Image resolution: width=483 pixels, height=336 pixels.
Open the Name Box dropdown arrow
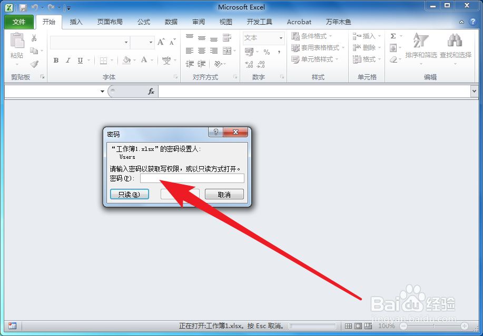point(103,91)
